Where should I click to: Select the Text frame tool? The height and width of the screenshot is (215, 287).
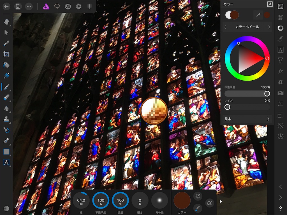tap(6, 162)
